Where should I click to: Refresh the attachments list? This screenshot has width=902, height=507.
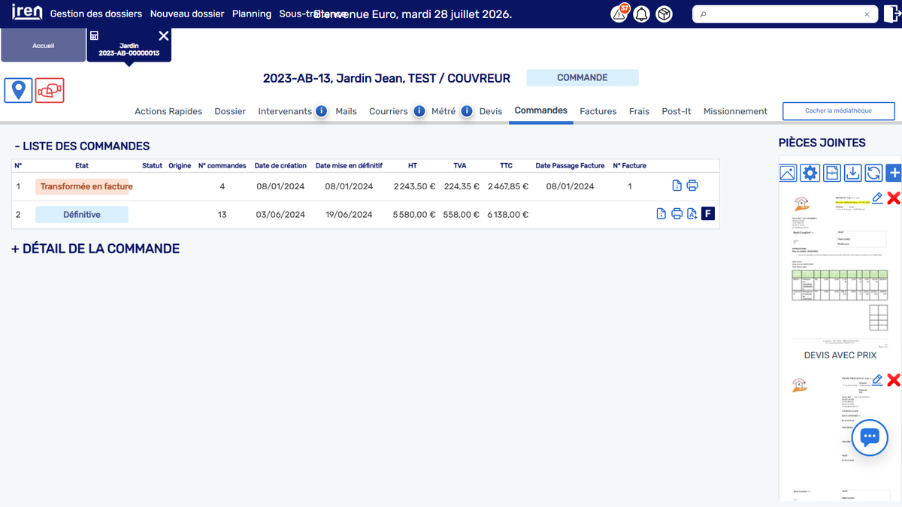point(874,173)
